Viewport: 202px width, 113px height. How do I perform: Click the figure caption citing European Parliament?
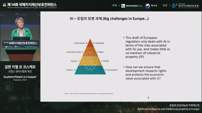pyautogui.click(x=89, y=94)
